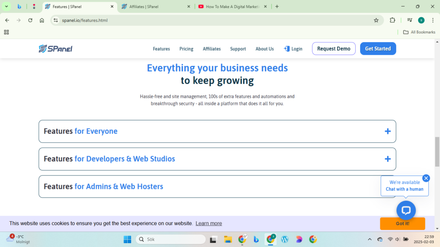Open File Explorer from the taskbar
The height and width of the screenshot is (247, 440).
[x=228, y=239]
